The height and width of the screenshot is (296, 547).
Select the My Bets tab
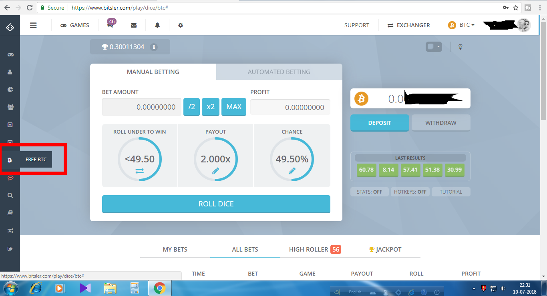(x=175, y=249)
